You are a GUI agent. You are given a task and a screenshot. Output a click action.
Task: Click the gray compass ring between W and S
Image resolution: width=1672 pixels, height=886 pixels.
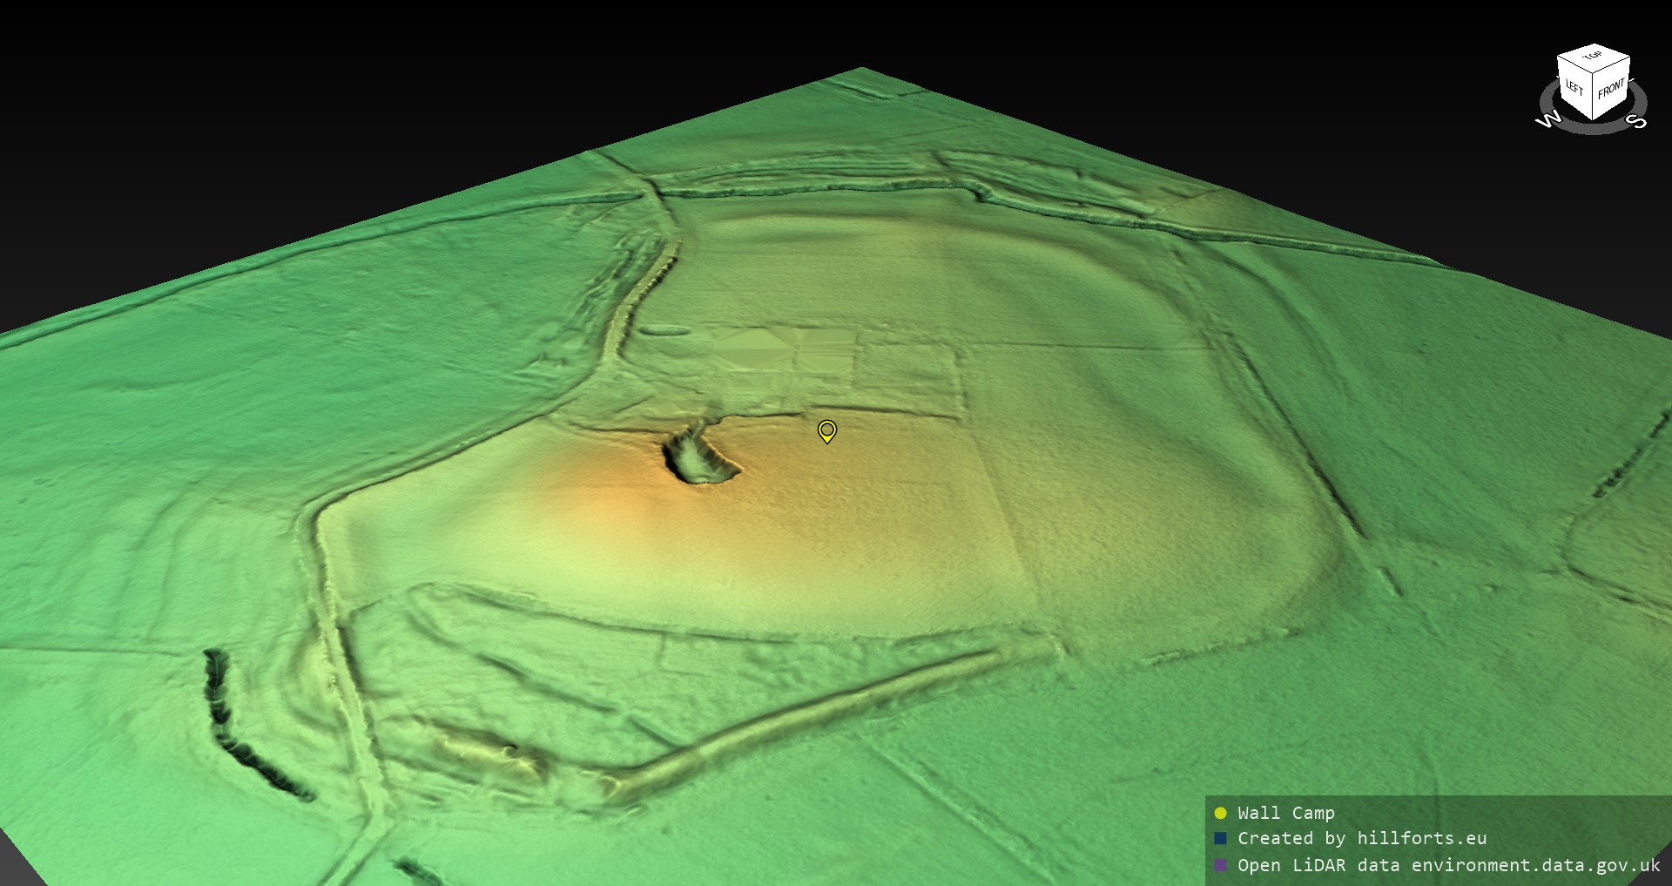(x=1592, y=129)
